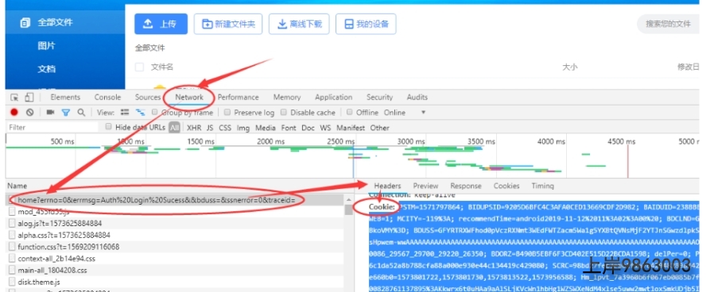Tick the Hide data URLs checkbox
The image size is (706, 292).
(x=108, y=127)
